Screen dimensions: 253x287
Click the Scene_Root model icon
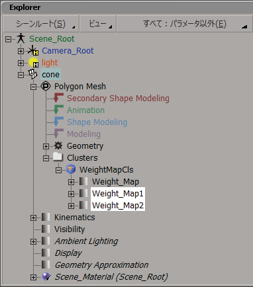[21, 38]
